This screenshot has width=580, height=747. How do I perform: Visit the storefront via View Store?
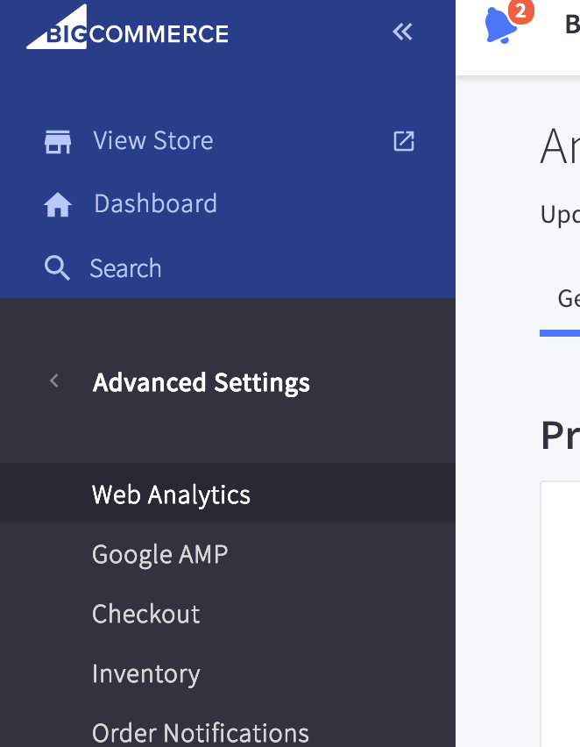tap(152, 140)
